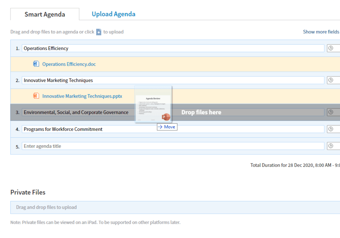Open duration clock for Innovative Marketing Techniques

330,80
